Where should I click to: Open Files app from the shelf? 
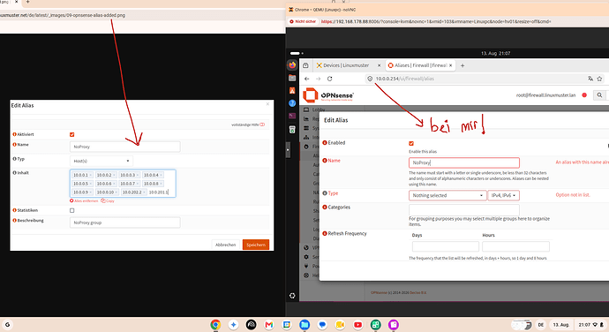(304, 325)
